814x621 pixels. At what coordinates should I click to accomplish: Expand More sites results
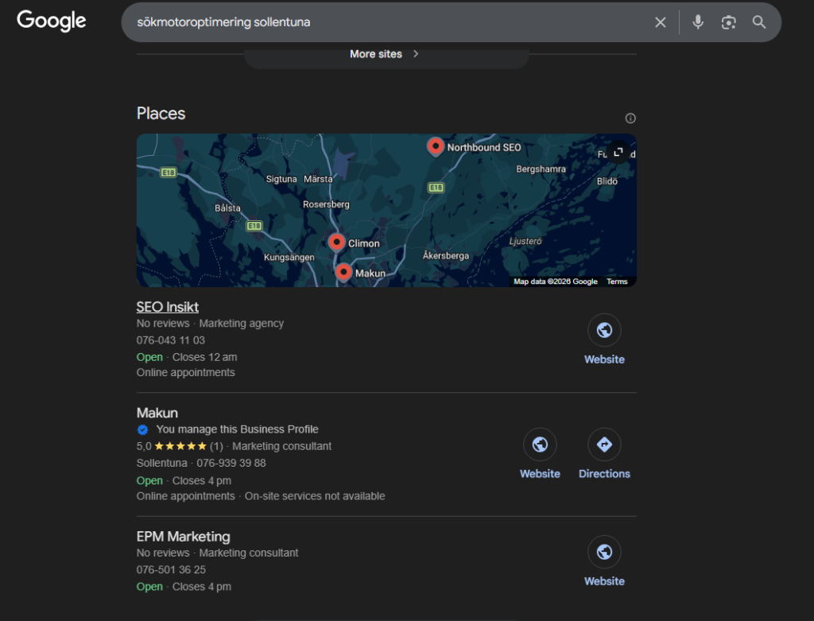[x=386, y=54]
